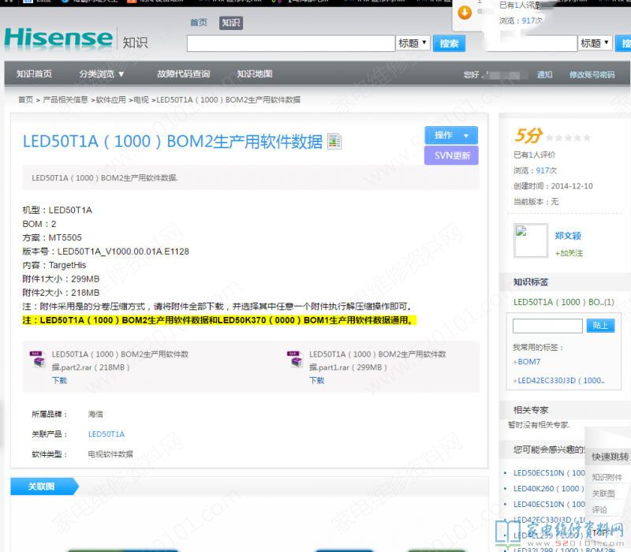Click the blue 搜索 search button
Image resolution: width=631 pixels, height=552 pixels.
[449, 43]
